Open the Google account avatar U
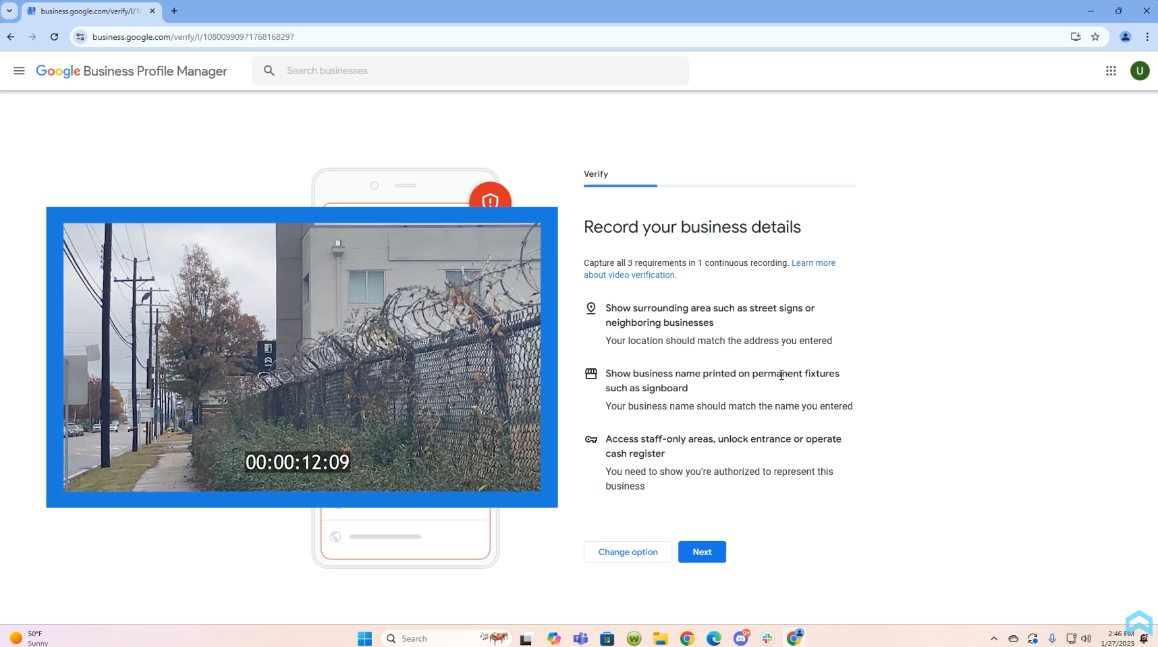Screen dimensions: 1158x647 (x=1140, y=71)
